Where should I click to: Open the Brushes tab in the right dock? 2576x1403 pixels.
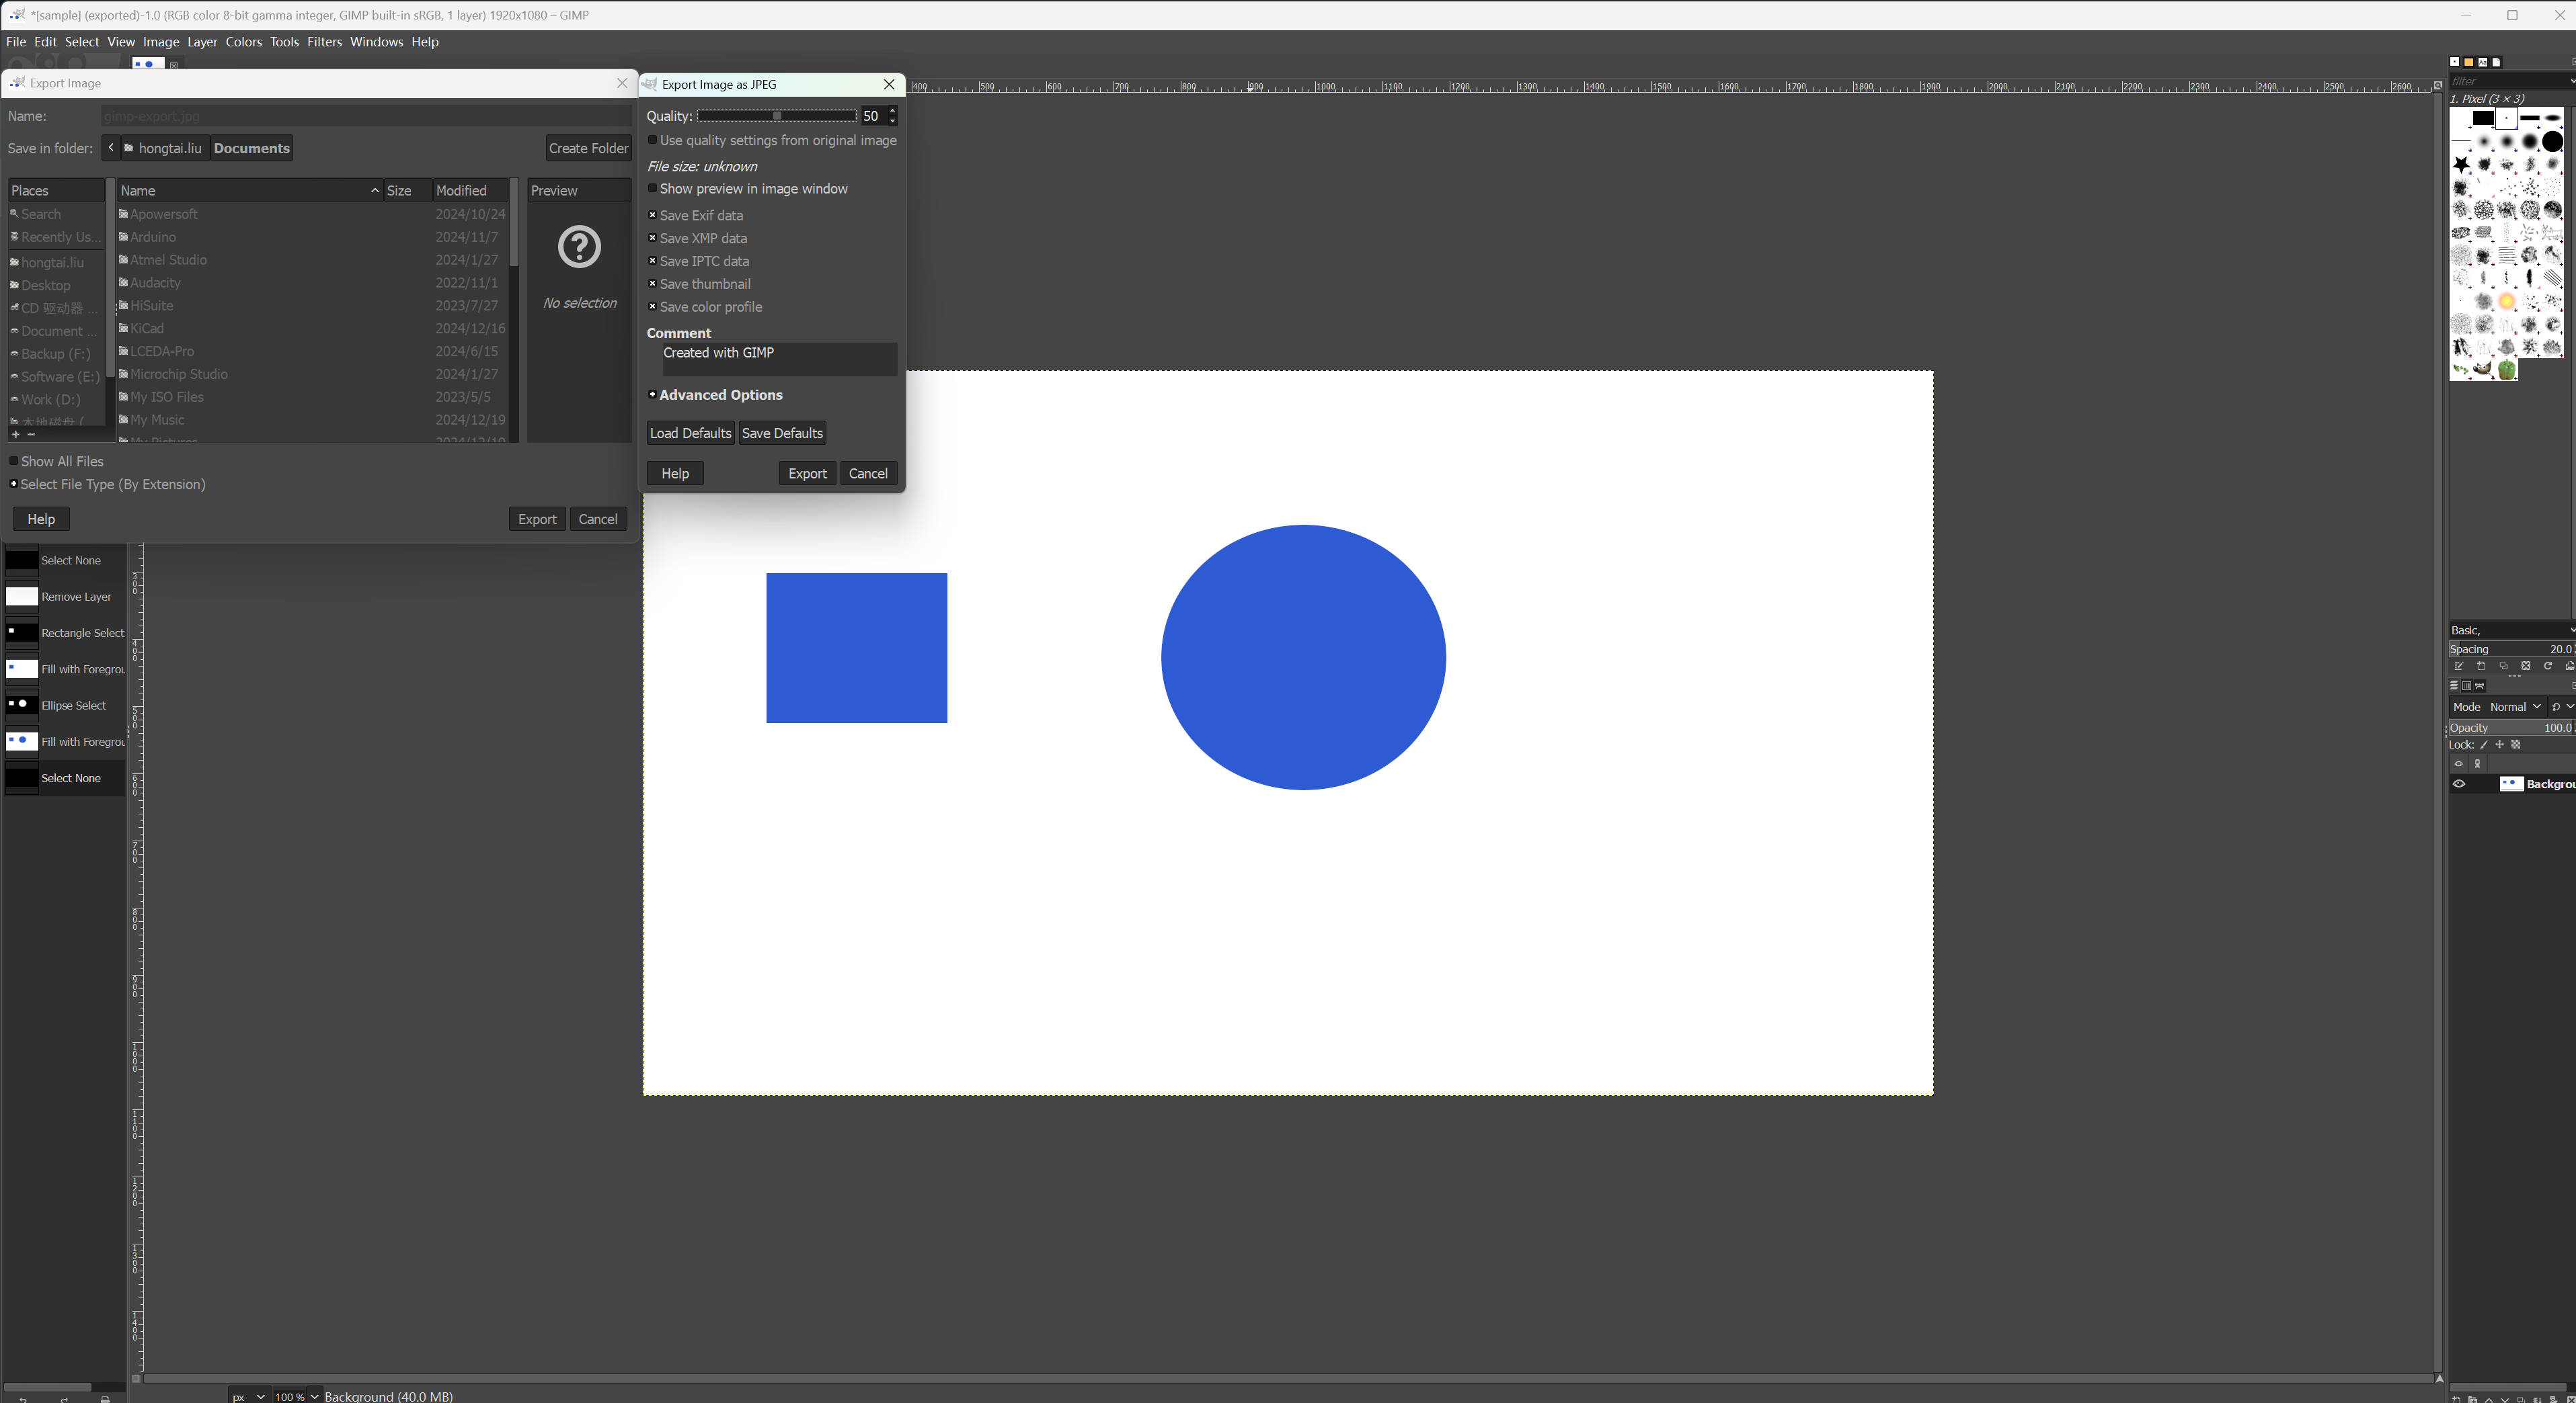pyautogui.click(x=2455, y=62)
